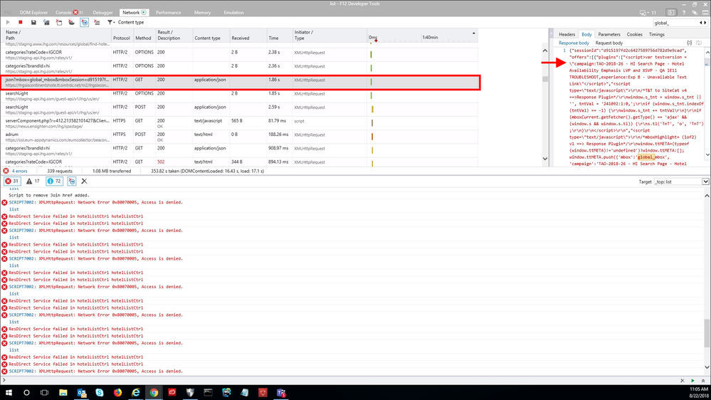The image size is (711, 400).
Task: Toggle clear entries on navigate
Action: coord(84,22)
